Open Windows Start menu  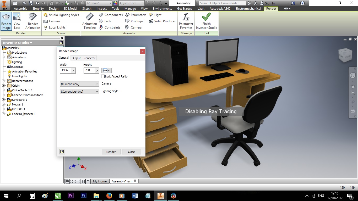tap(6, 196)
